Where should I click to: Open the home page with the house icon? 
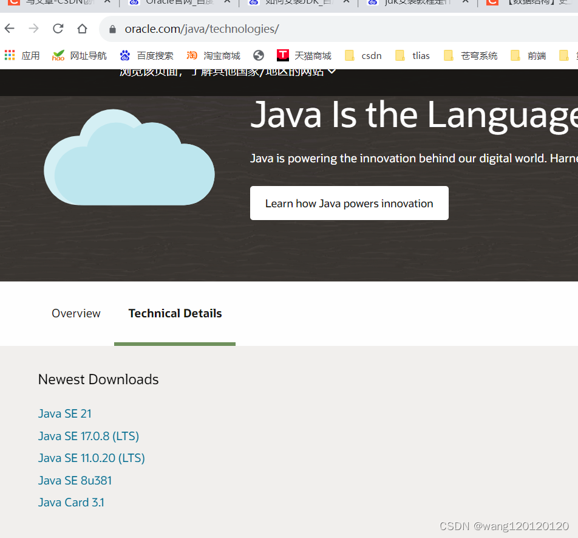[x=82, y=29]
